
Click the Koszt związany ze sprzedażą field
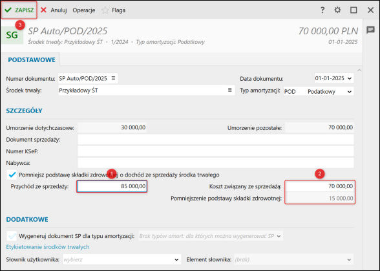point(320,186)
